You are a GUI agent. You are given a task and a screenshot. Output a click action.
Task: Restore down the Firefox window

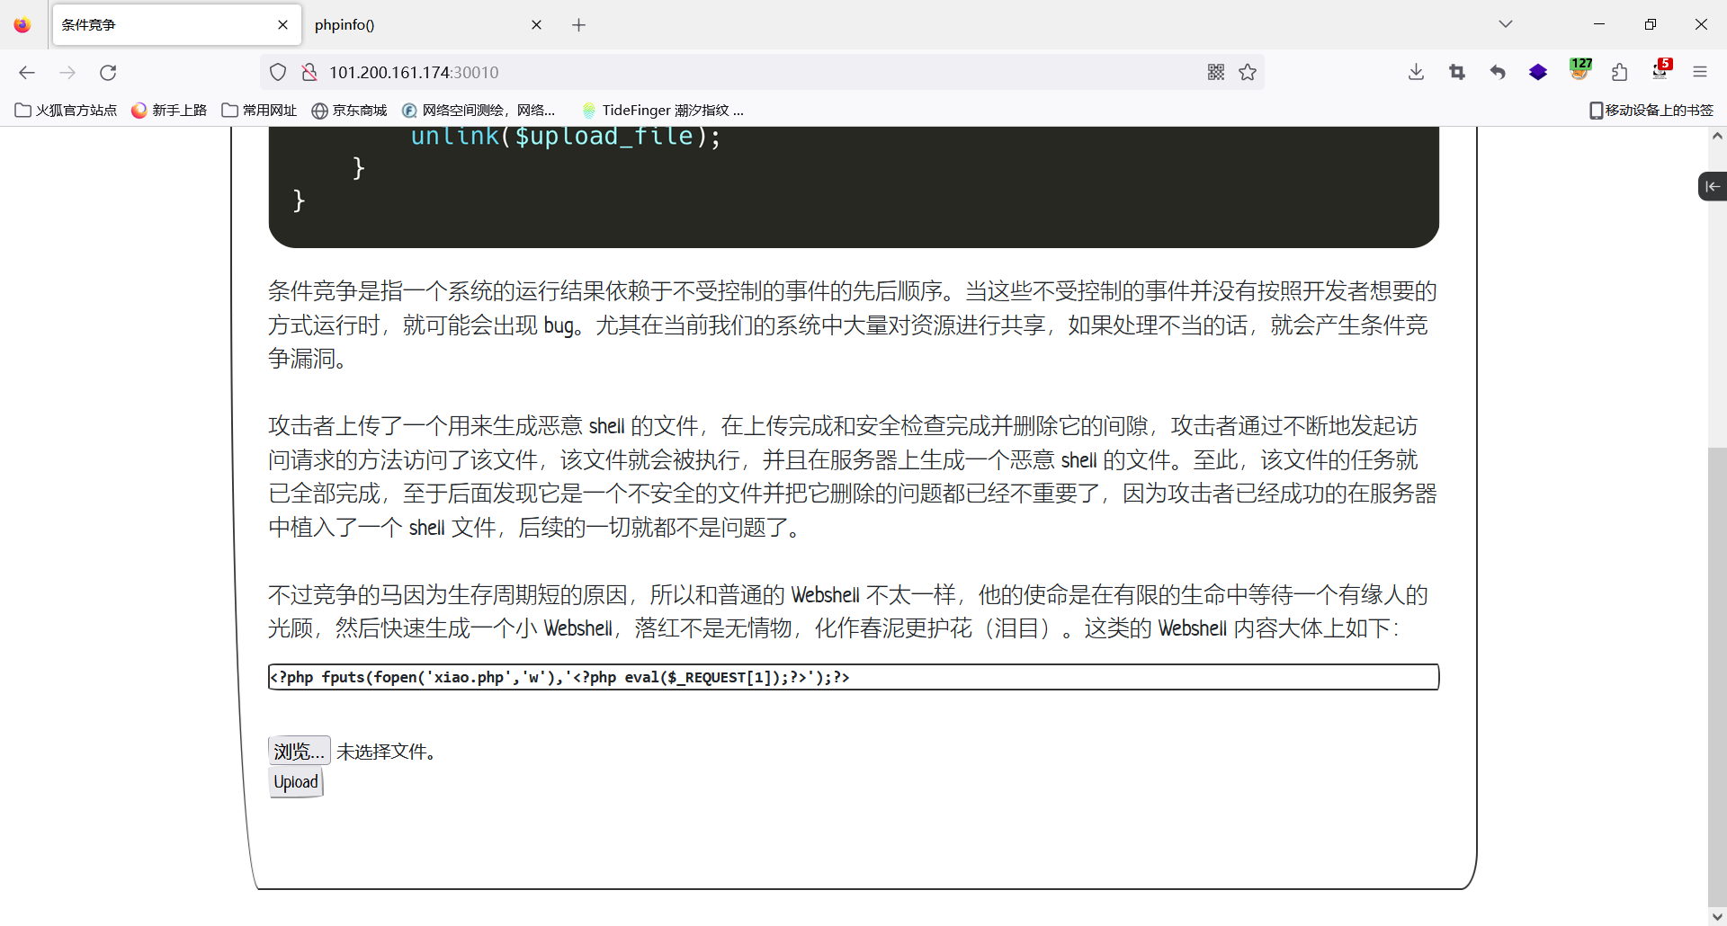pyautogui.click(x=1650, y=24)
